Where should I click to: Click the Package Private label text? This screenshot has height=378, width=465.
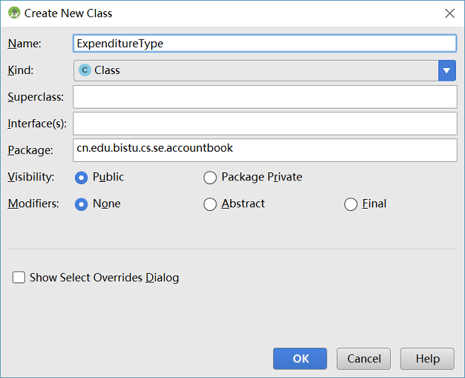pyautogui.click(x=262, y=177)
